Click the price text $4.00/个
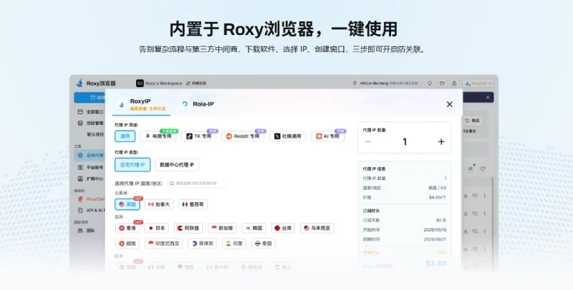The image size is (573, 290). point(438,197)
